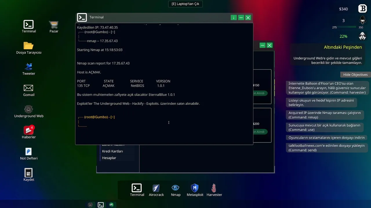Click the $200 price in background window
Screen dimensions: 371x208
256,124
